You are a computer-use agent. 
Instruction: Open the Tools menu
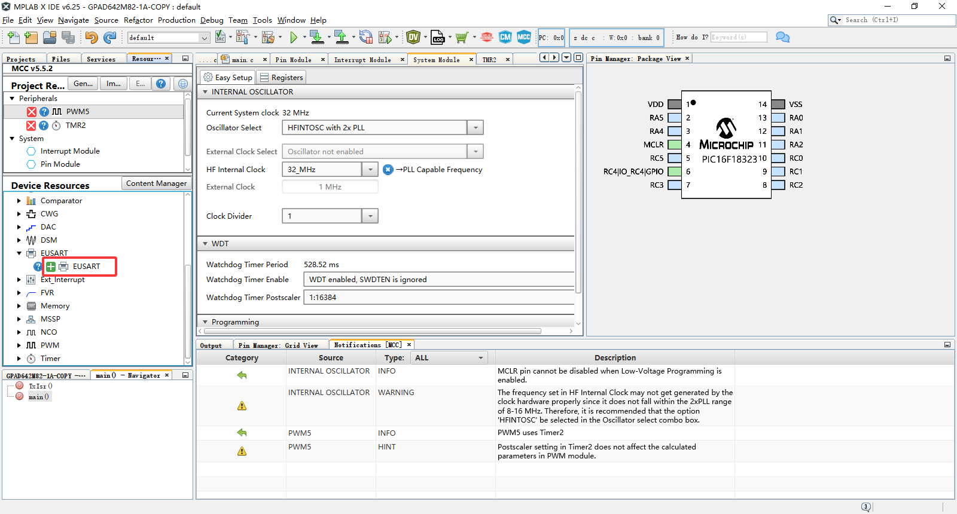(262, 20)
